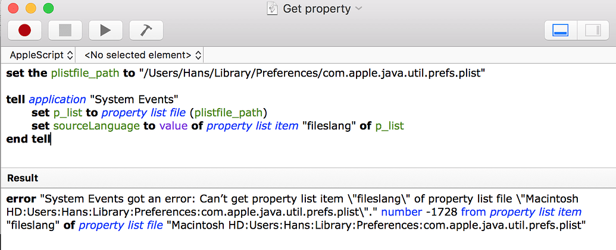Close the script window with red button
The width and height of the screenshot is (616, 250).
[12, 8]
